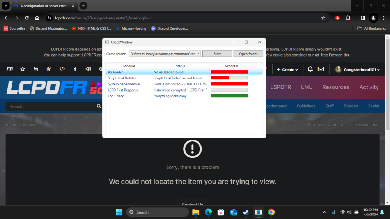The height and width of the screenshot is (219, 390).
Task: Click the Status column header
Action: pos(180,66)
